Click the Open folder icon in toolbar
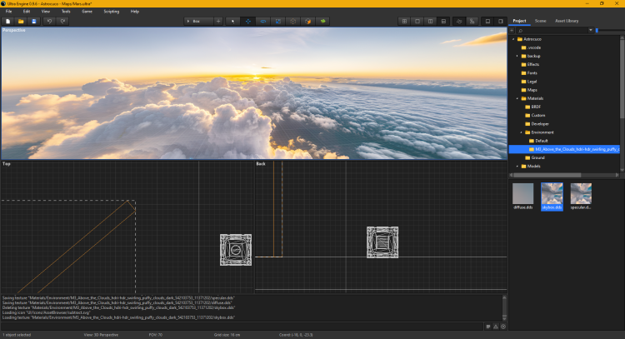Screen dimensions: 625x339 click(x=21, y=21)
